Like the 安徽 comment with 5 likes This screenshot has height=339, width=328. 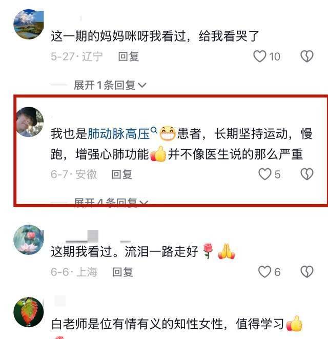click(264, 174)
